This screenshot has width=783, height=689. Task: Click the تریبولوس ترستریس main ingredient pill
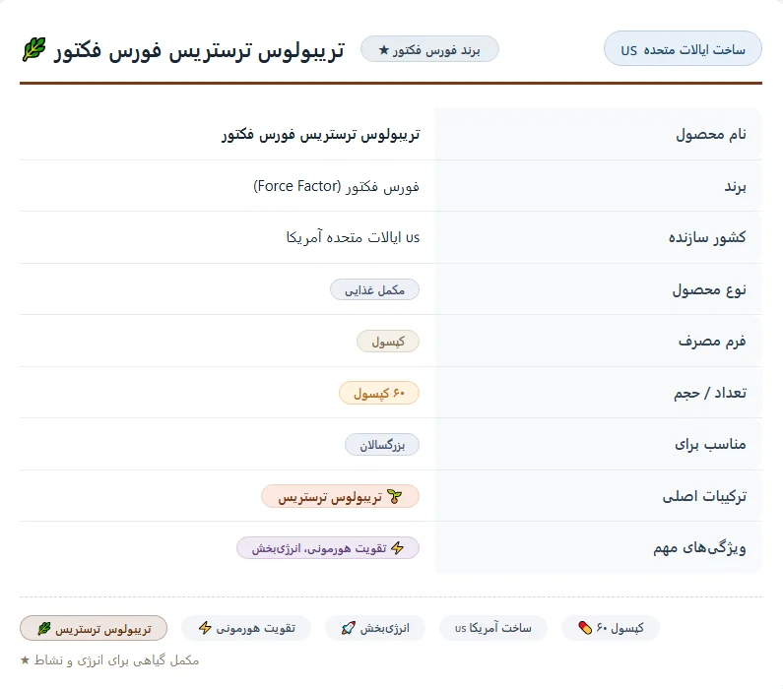click(340, 496)
